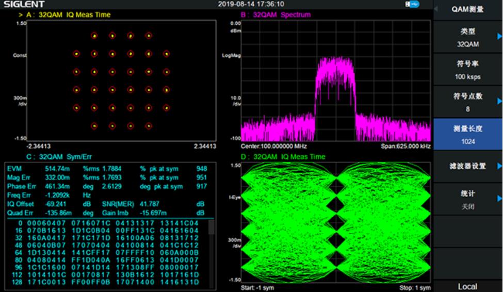The height and width of the screenshot is (292, 503).
Task: Click the Span 625.000 kHz label
Action: click(405, 146)
